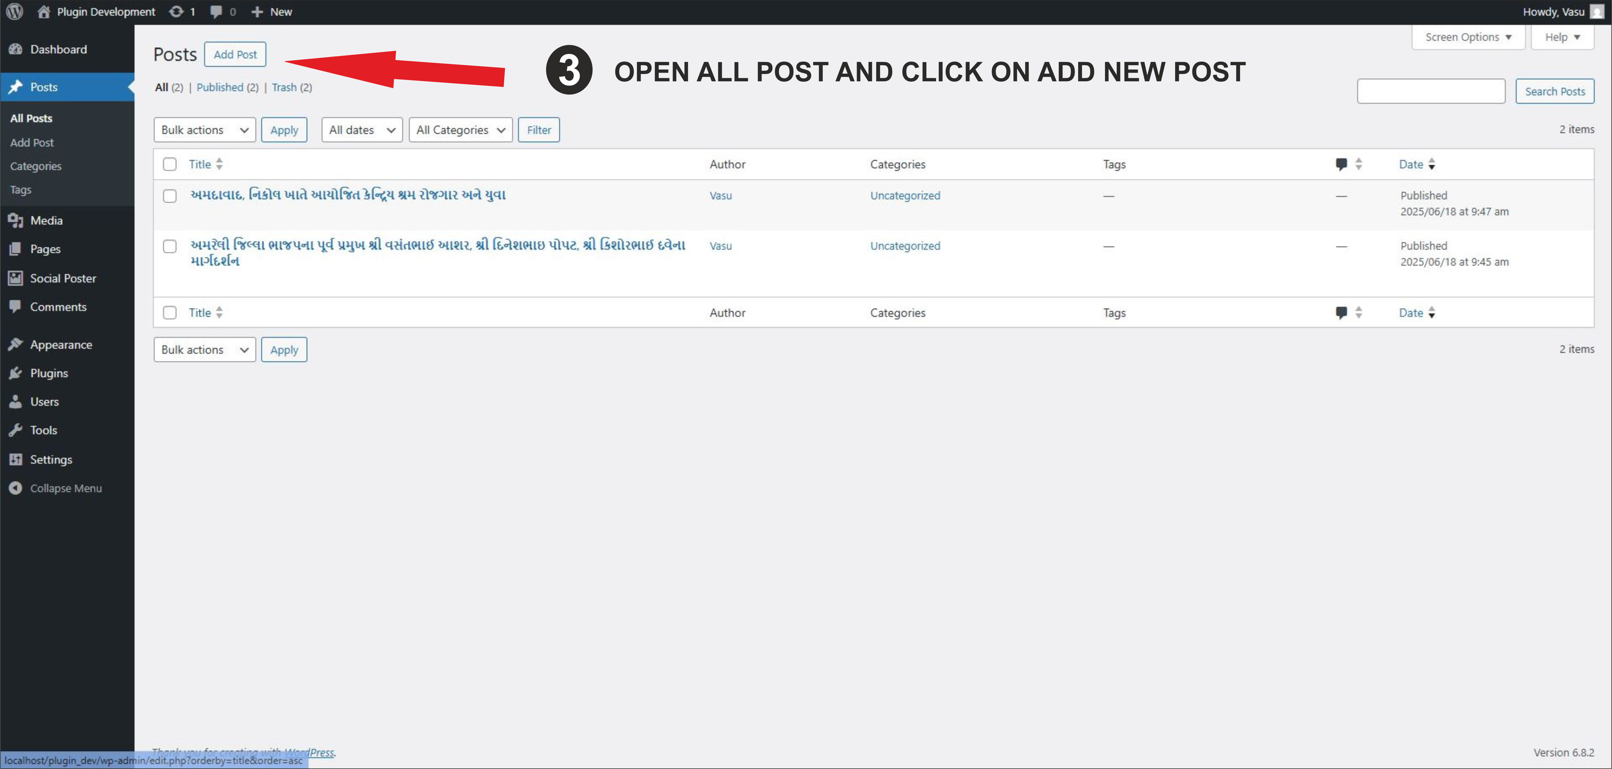Viewport: 1612px width, 769px height.
Task: Show Published (2) posts filter
Action: coord(227,87)
